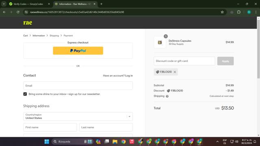Go back with the browser back arrow

(4, 12)
